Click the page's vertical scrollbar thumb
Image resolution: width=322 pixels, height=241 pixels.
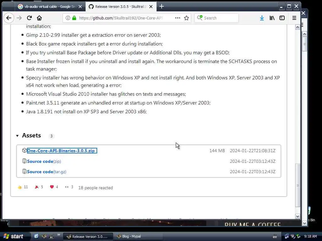click(x=297, y=185)
